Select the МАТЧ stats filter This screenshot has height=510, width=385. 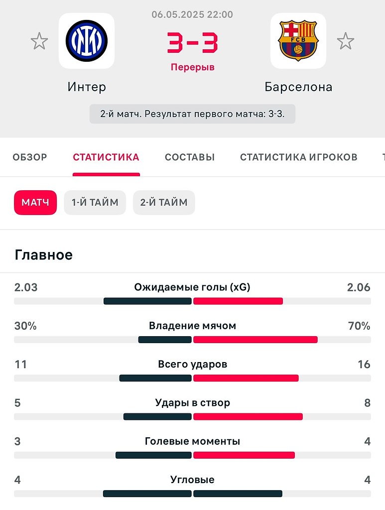[x=35, y=202]
